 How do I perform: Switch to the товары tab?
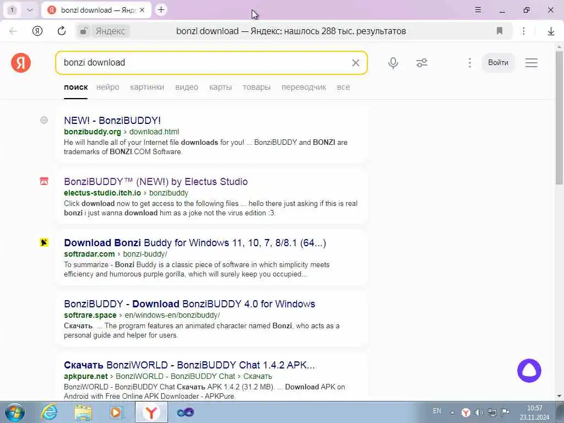[x=257, y=87]
